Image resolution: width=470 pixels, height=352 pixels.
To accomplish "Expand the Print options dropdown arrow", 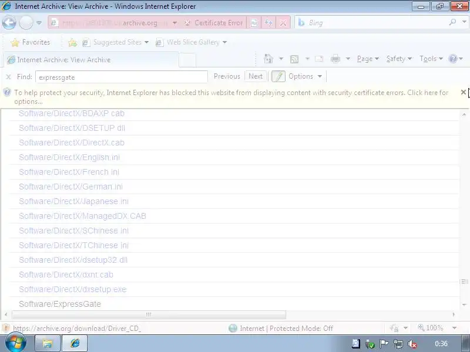I will [x=348, y=59].
